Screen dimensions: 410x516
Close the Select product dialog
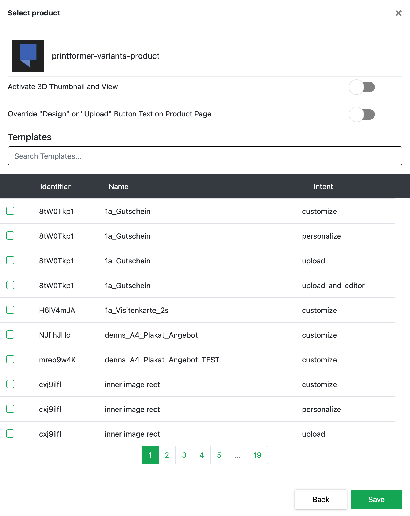398,13
